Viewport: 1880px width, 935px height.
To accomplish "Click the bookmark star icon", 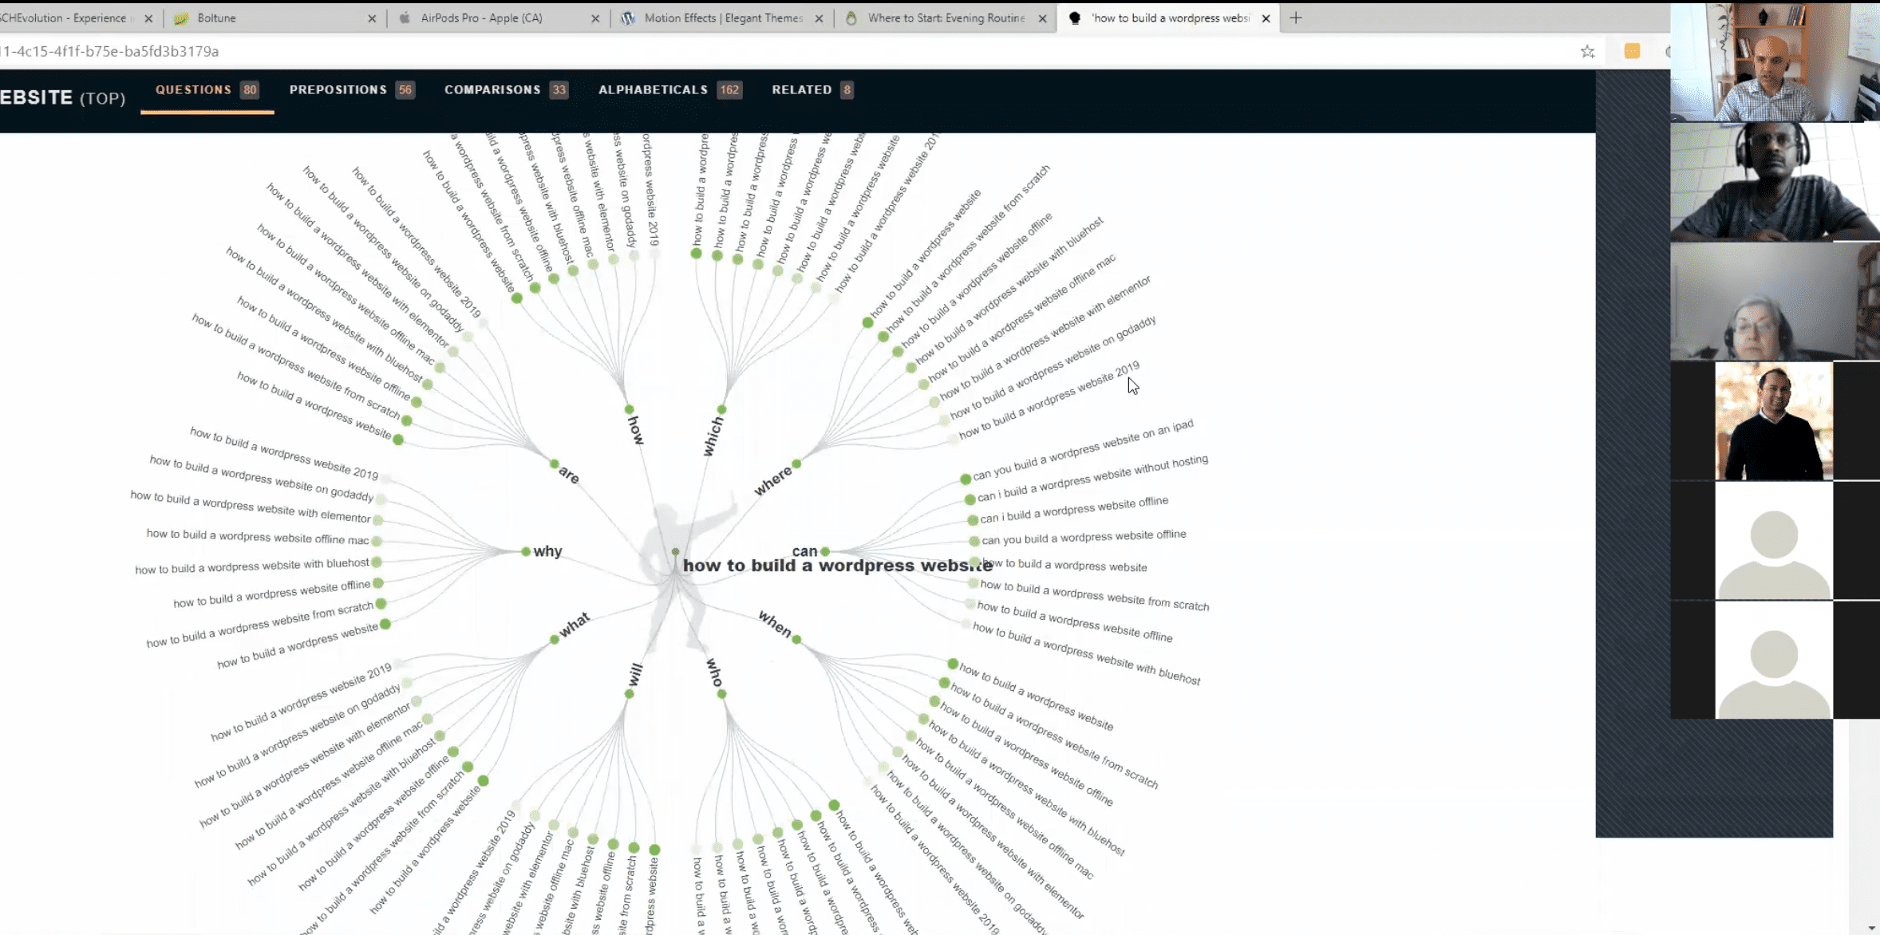I will (x=1587, y=52).
